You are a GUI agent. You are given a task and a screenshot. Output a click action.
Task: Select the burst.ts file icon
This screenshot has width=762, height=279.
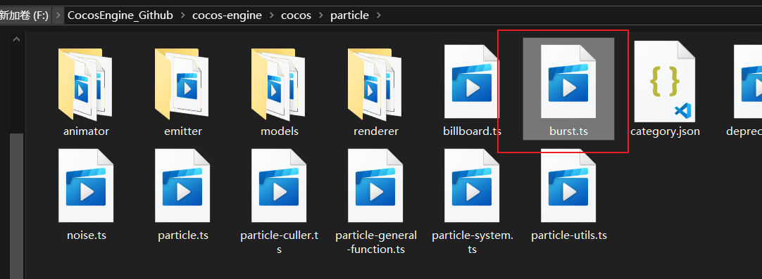coord(568,81)
